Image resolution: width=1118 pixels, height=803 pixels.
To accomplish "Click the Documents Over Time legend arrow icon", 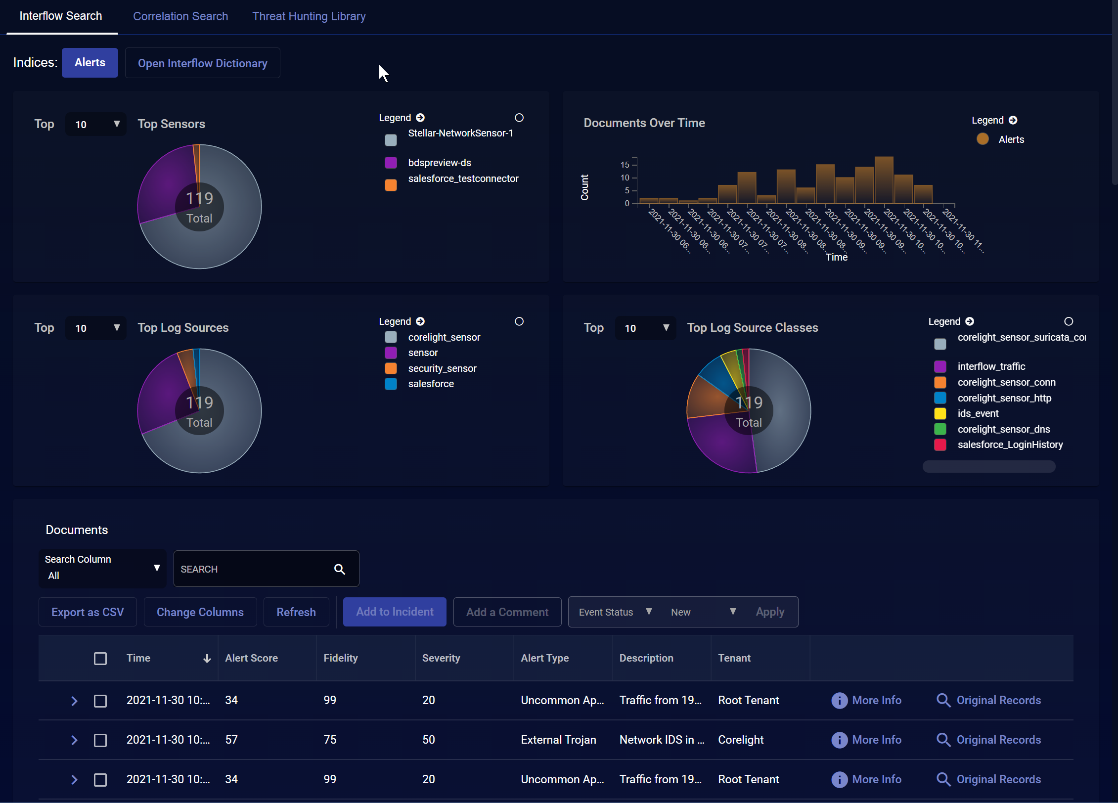I will (x=1013, y=120).
